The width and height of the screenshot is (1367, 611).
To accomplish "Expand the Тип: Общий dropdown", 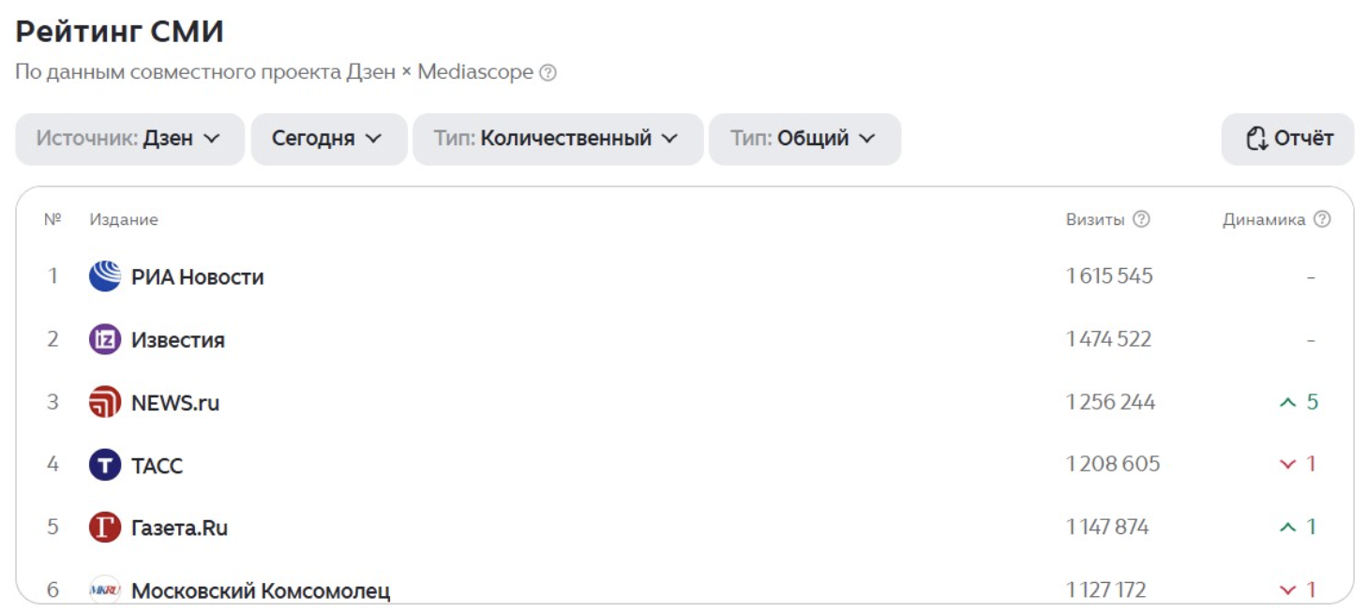I will [804, 139].
